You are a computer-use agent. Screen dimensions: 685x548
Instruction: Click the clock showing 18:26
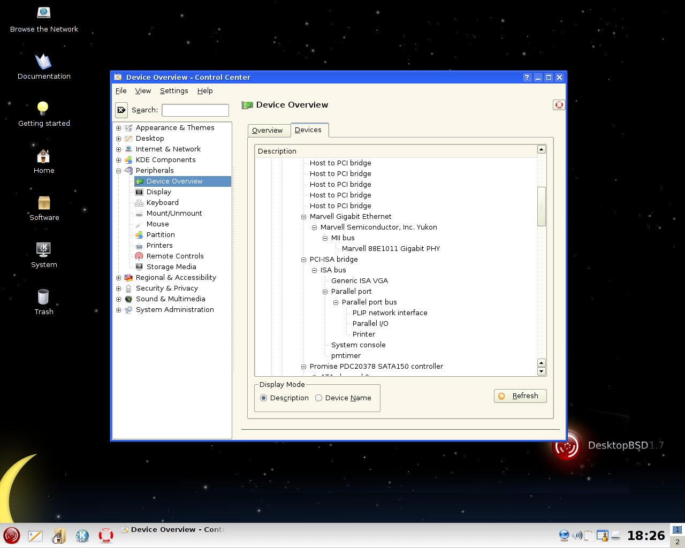tap(646, 536)
